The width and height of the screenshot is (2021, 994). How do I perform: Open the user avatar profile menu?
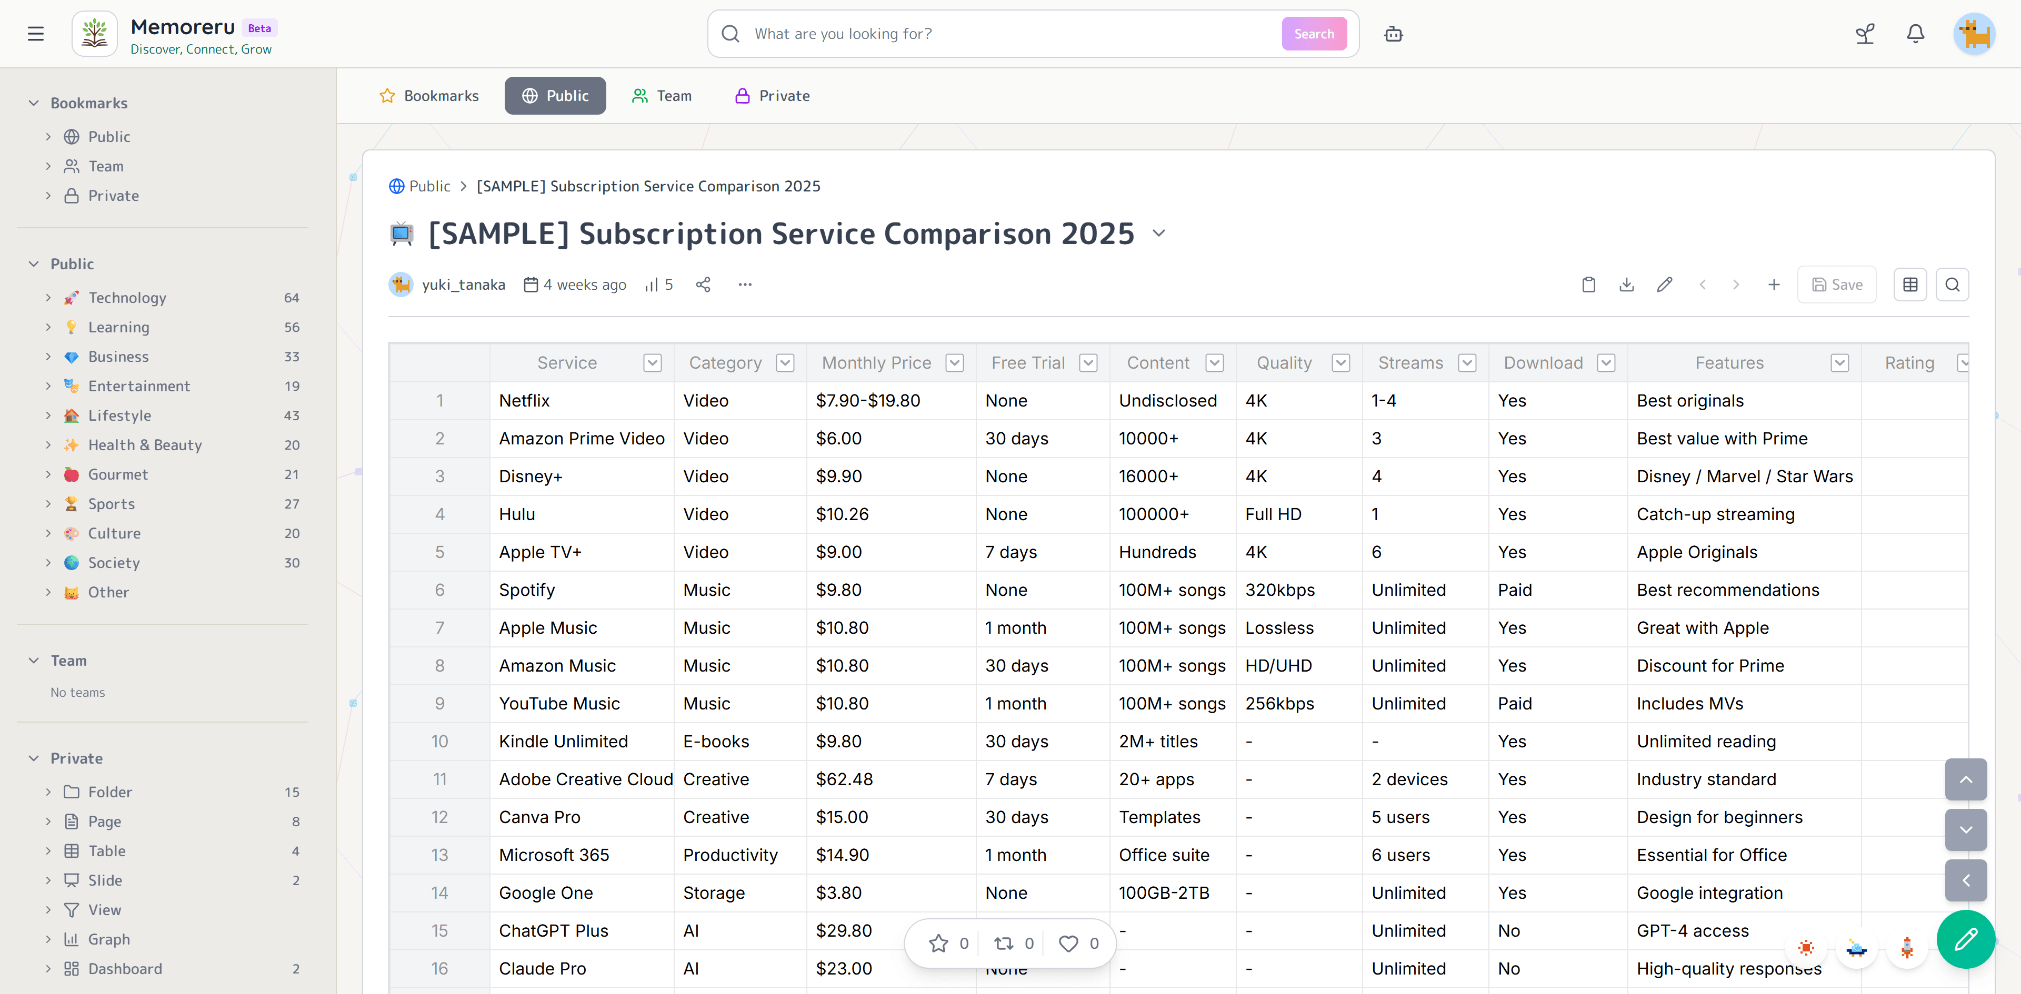pyautogui.click(x=1974, y=34)
